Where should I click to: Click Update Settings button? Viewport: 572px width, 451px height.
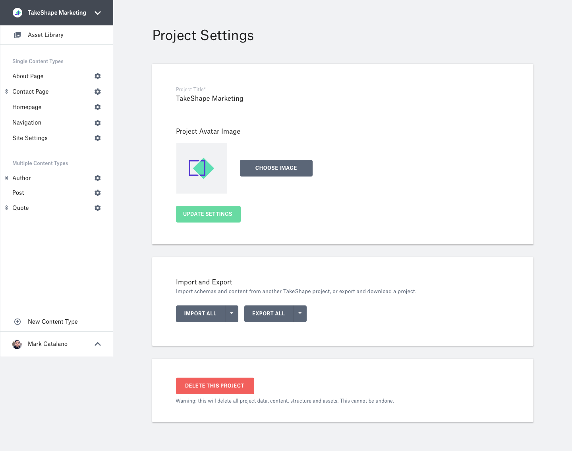[x=208, y=214]
